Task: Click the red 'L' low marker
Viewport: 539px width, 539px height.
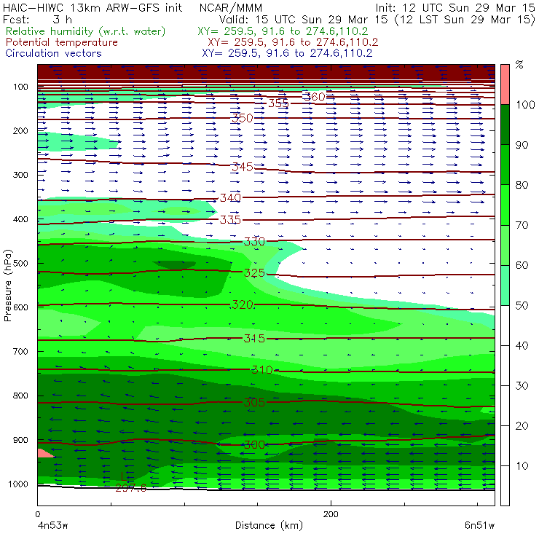Action: [124, 476]
